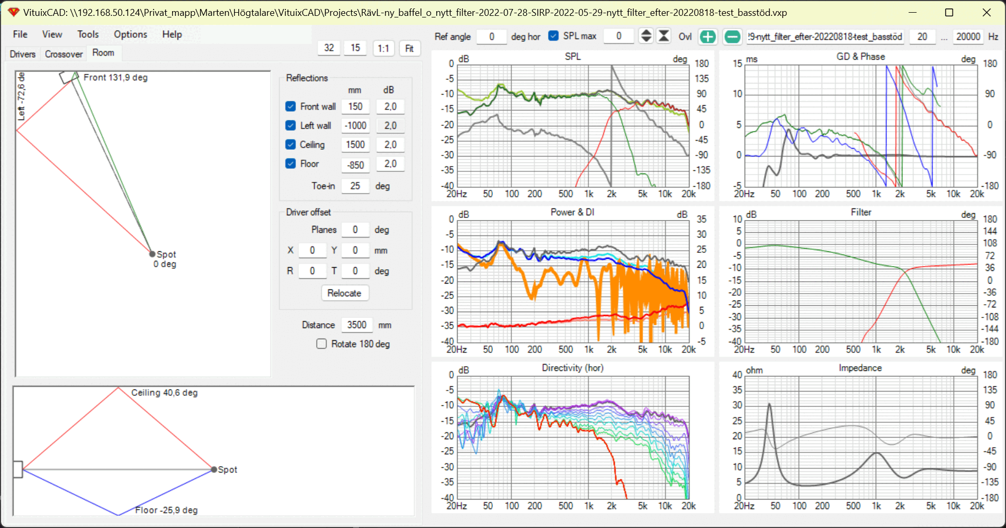The image size is (1006, 528).
Task: Add overlay with the green plus button
Action: click(708, 37)
